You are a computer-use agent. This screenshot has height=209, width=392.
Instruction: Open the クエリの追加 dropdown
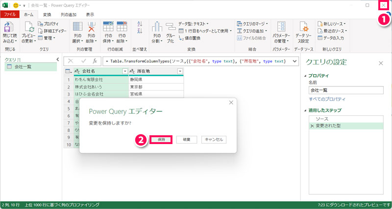(x=252, y=31)
